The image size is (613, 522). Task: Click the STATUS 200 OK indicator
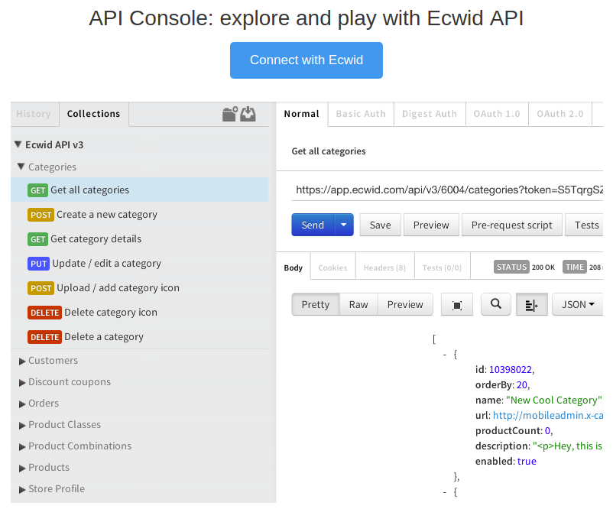tap(524, 267)
